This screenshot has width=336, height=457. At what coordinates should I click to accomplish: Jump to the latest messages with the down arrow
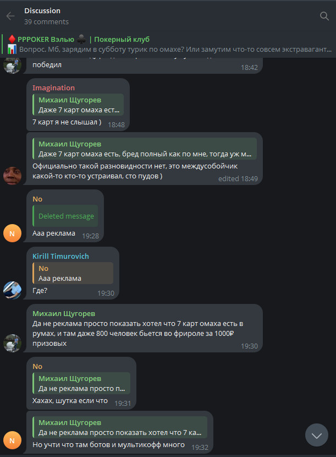[317, 435]
